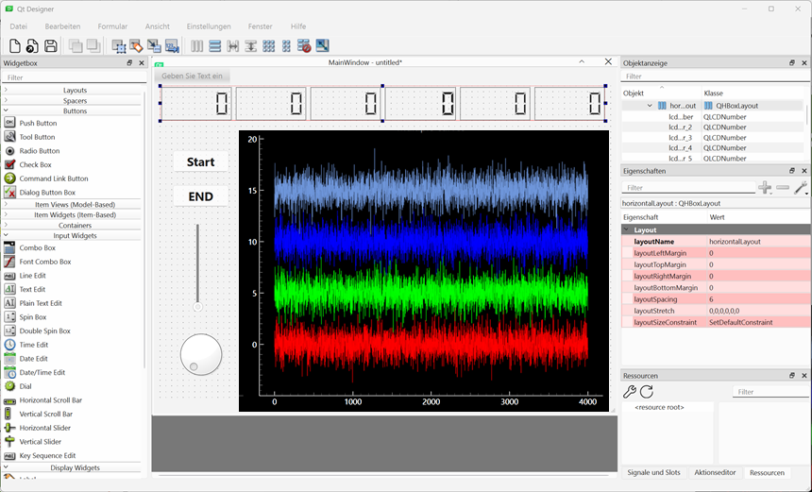Image resolution: width=812 pixels, height=492 pixels.
Task: Open the Hilfe menu
Action: point(298,26)
